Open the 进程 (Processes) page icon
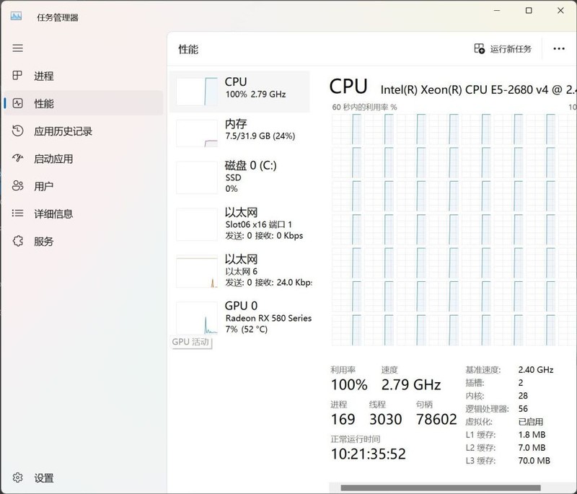 [x=18, y=76]
